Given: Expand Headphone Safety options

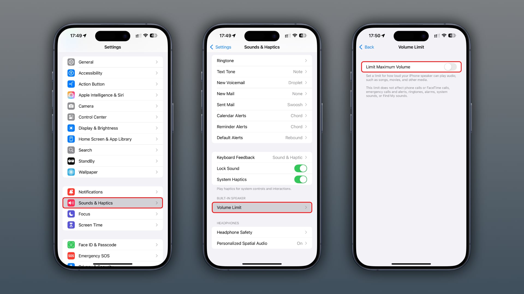Looking at the screenshot, I should point(262,232).
